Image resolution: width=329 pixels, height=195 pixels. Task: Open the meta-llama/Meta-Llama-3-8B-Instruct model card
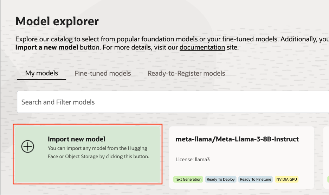pos(237,139)
